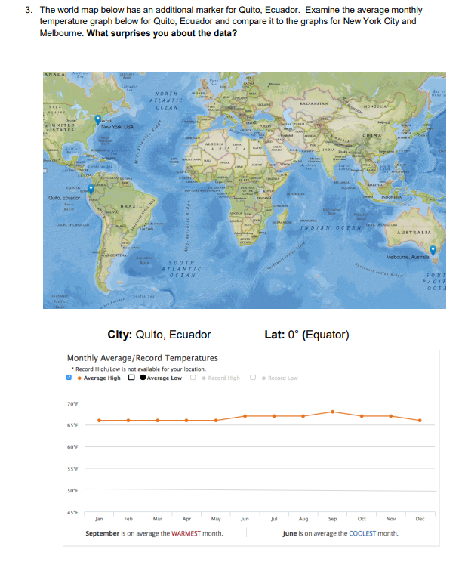Click the AUSTRALIA label on the map
This screenshot has width=462, height=571.
pos(414,232)
